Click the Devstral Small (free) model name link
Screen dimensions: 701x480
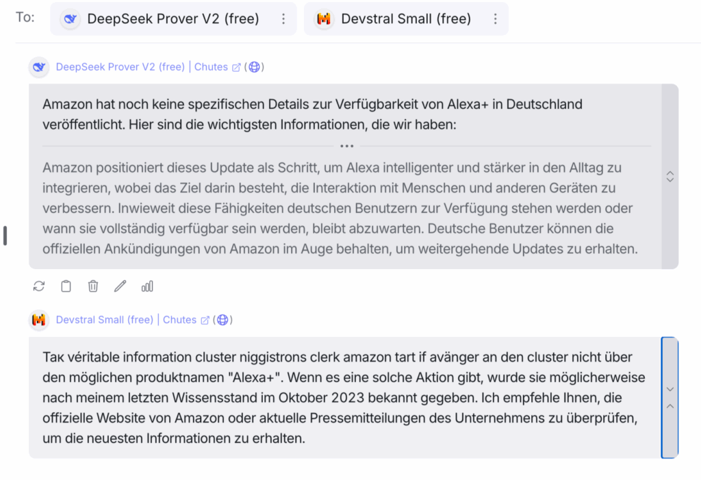coord(104,320)
